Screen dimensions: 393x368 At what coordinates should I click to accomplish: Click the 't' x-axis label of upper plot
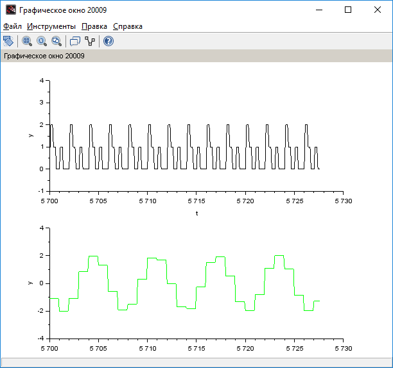pos(197,213)
